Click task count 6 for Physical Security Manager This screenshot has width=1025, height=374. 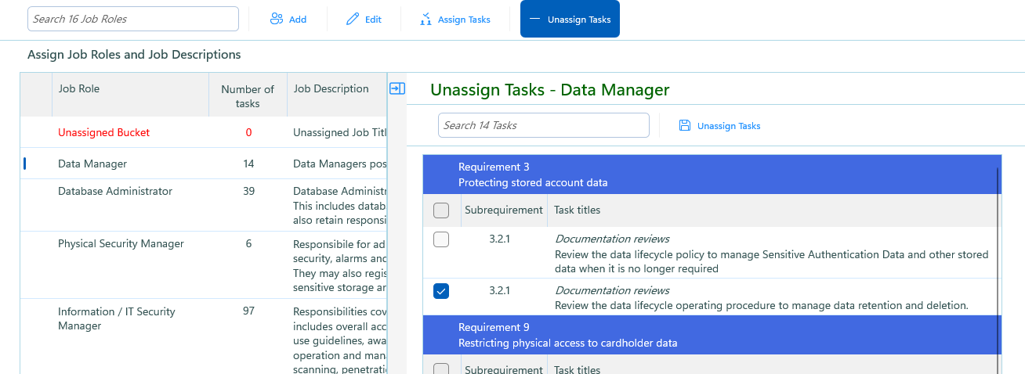point(248,243)
